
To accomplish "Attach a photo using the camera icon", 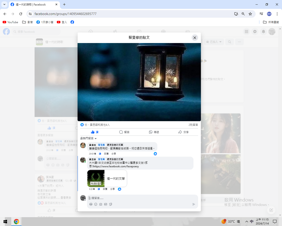I will tap(101, 204).
